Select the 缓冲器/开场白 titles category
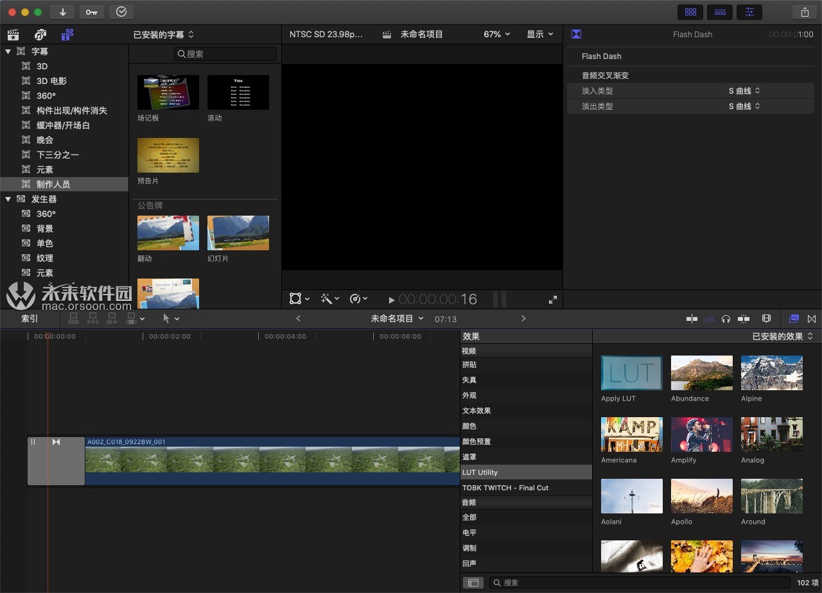 [x=63, y=125]
